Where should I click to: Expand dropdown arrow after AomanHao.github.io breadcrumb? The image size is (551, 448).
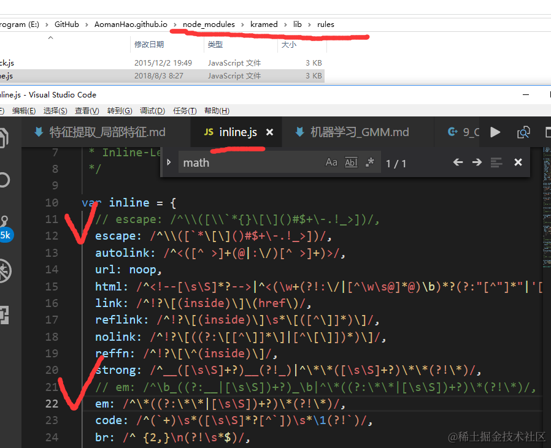coord(175,25)
